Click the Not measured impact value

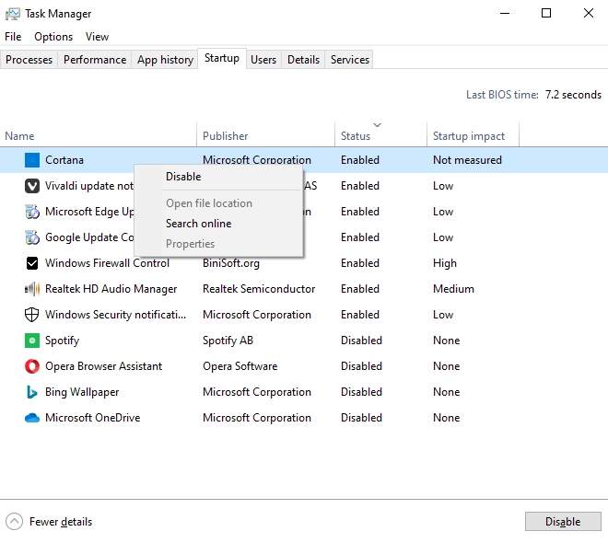pyautogui.click(x=467, y=160)
